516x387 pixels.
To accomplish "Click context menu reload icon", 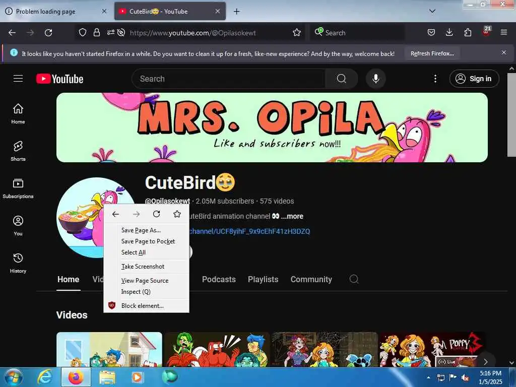I will (157, 214).
